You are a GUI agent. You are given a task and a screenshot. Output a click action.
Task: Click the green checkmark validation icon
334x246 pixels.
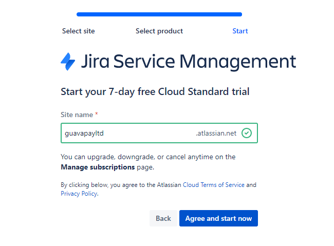(247, 133)
